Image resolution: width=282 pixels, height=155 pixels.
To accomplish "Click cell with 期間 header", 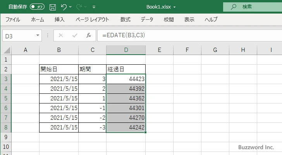I will [93, 69].
